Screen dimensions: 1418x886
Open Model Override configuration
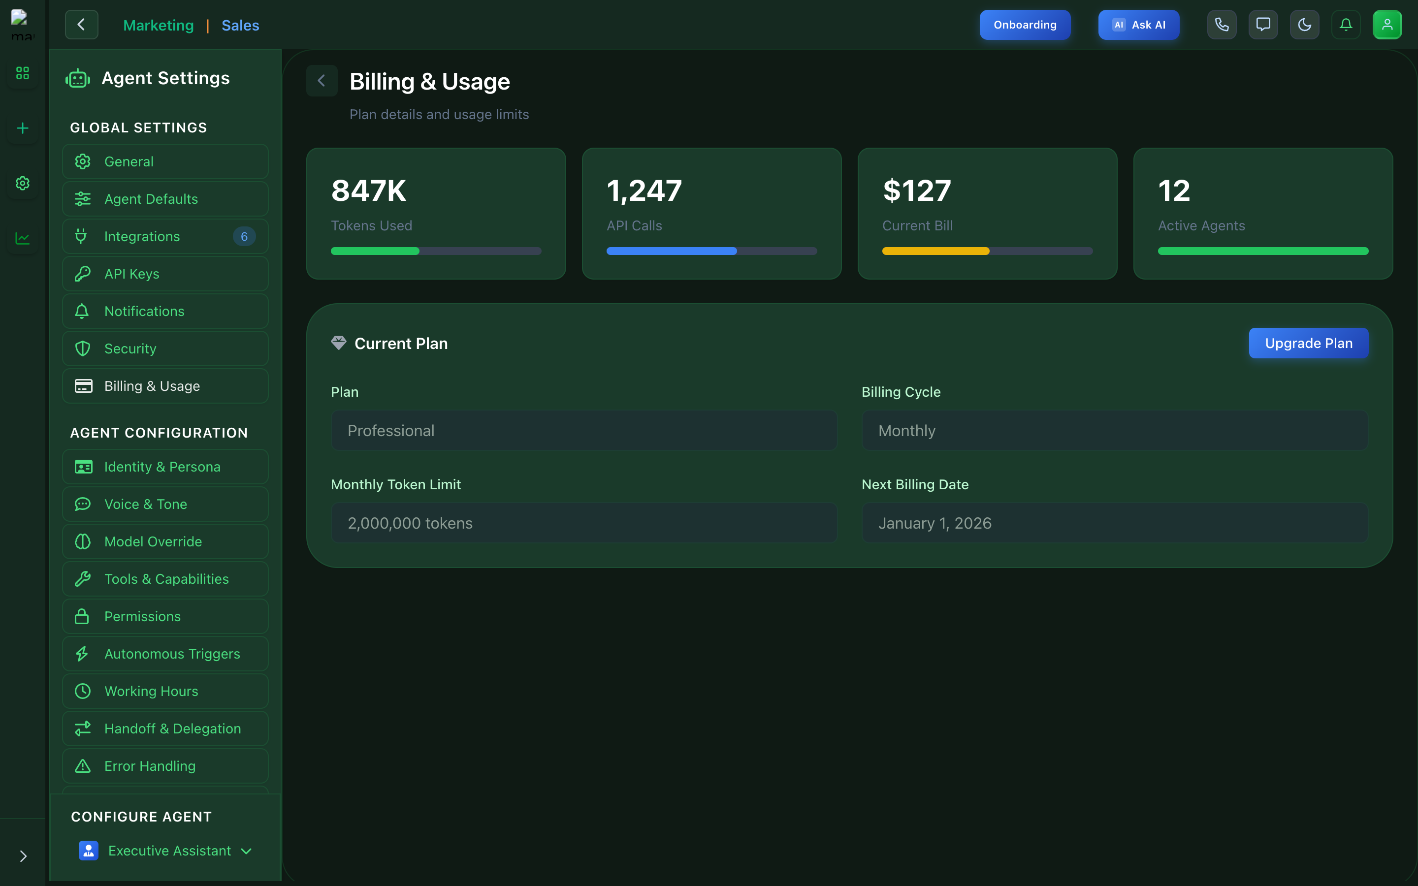[x=165, y=541]
